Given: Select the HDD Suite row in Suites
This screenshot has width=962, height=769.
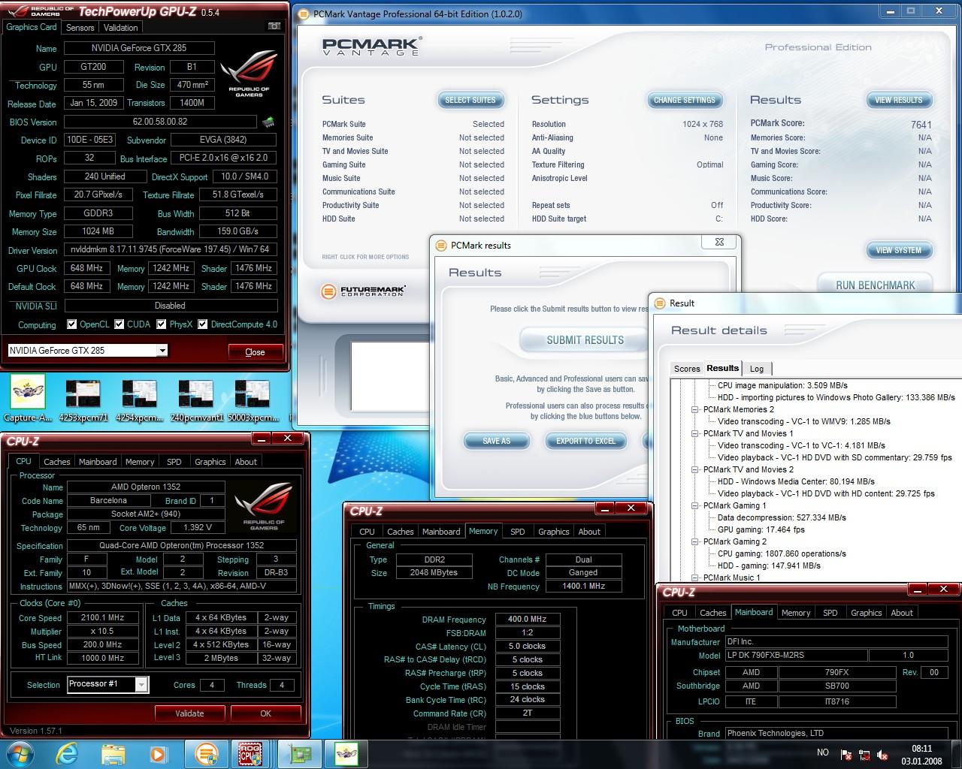Looking at the screenshot, I should pyautogui.click(x=413, y=219).
